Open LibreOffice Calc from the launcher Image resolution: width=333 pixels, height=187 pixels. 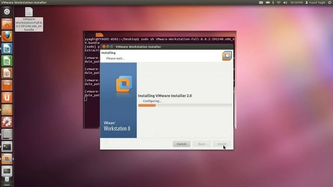(x=7, y=61)
